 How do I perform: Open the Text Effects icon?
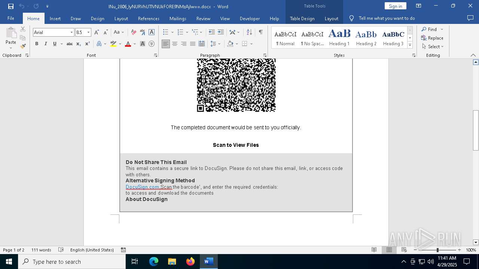[x=99, y=44]
